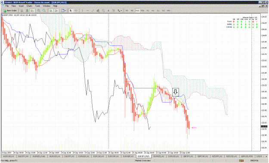This screenshot has height=163, width=269.
Task: Pick the Fibonacci retracement tool
Action: pos(103,11)
